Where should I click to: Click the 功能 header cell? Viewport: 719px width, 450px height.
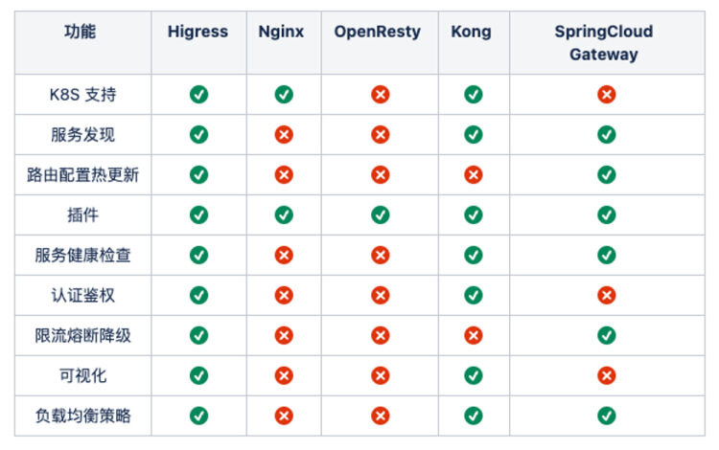(81, 32)
